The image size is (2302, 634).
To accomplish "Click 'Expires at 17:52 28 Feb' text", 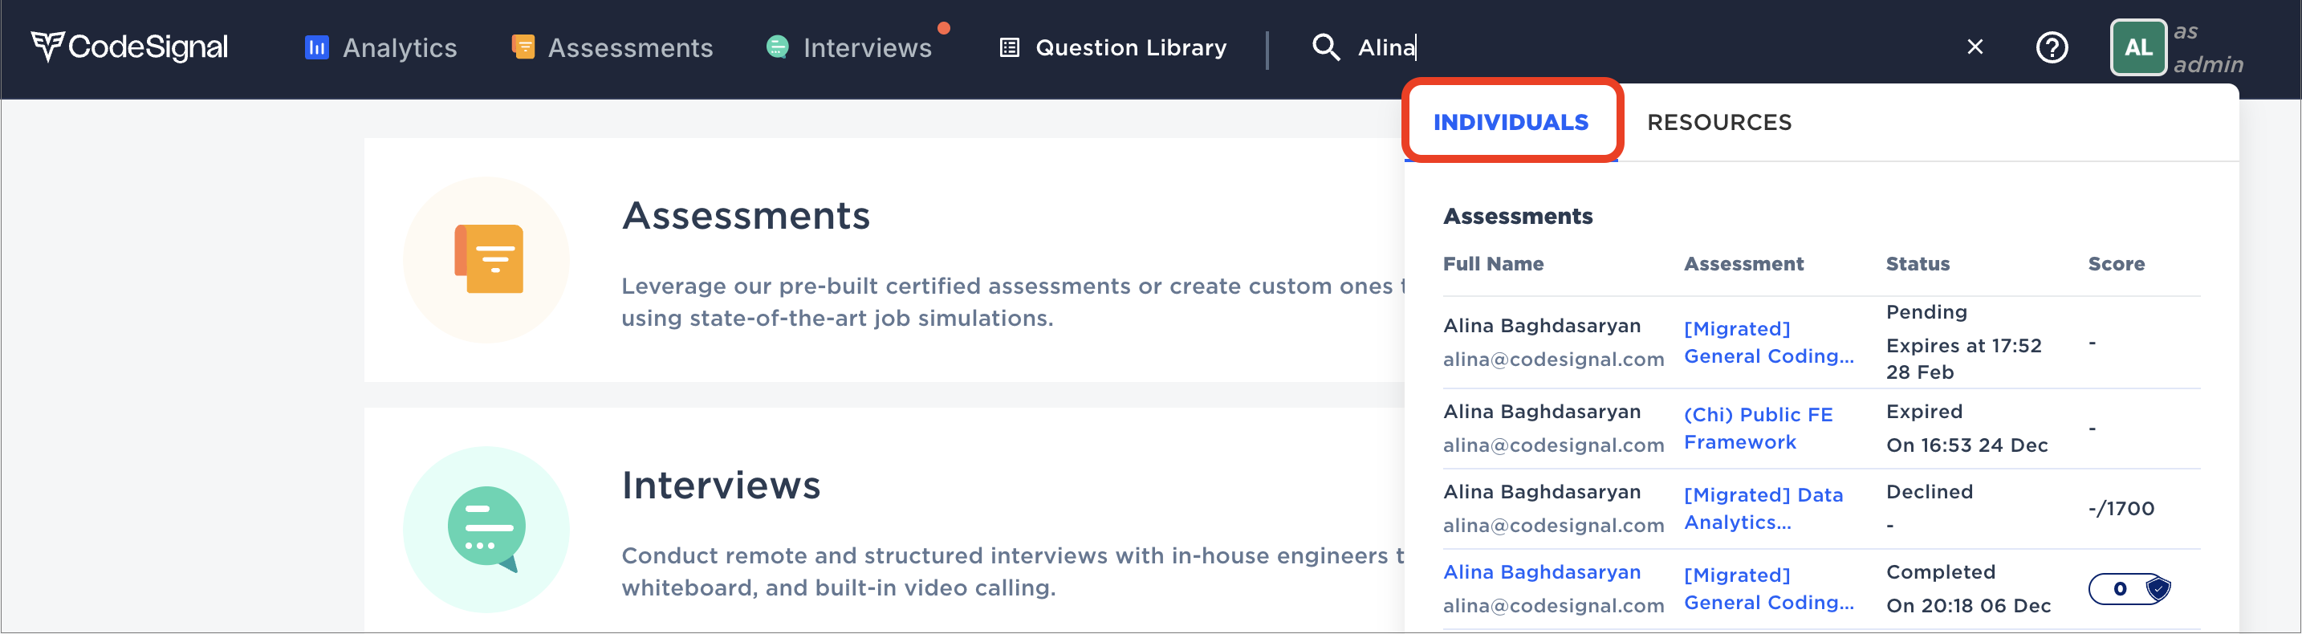I will click(1963, 358).
